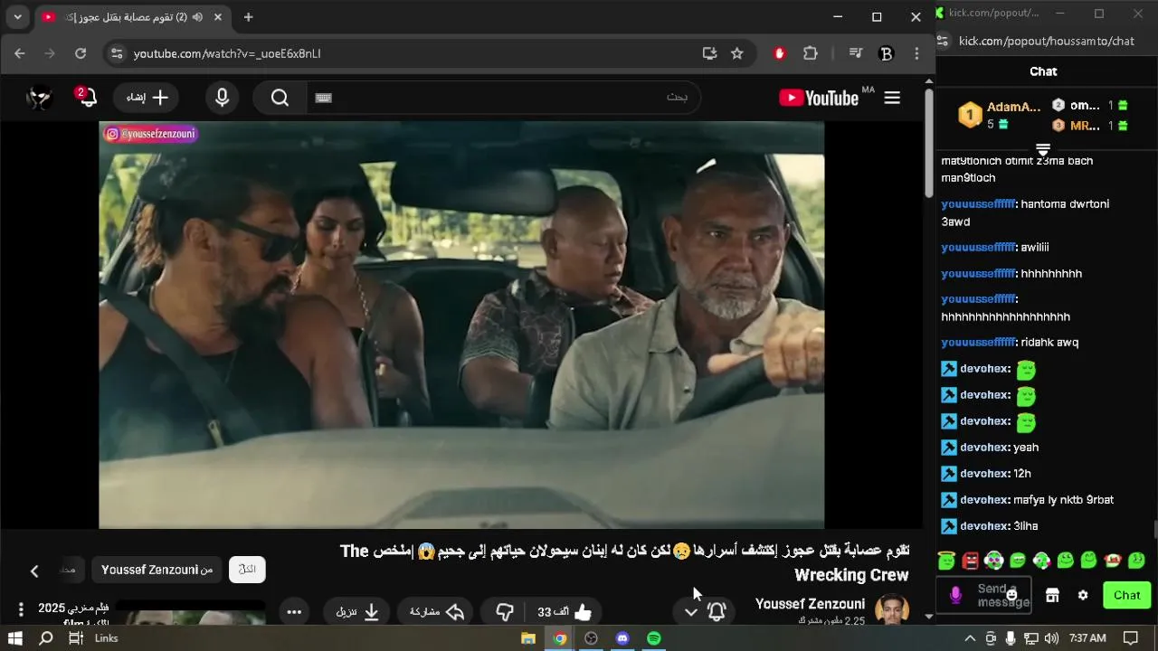This screenshot has width=1158, height=651.
Task: Open Windows Start menu
Action: (15, 638)
